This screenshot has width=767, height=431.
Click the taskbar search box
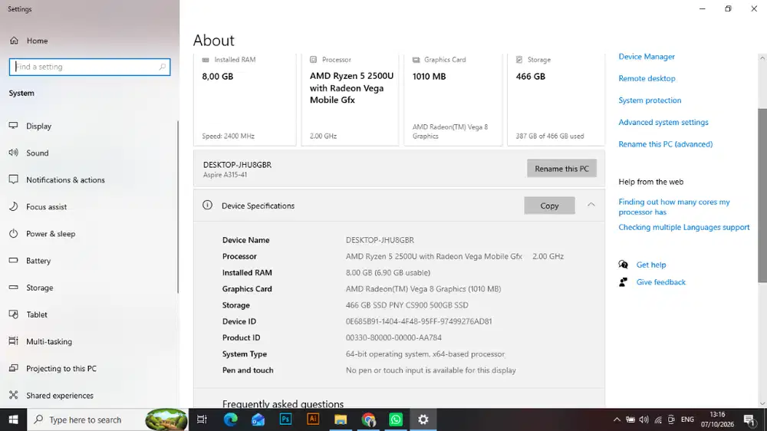(x=107, y=419)
